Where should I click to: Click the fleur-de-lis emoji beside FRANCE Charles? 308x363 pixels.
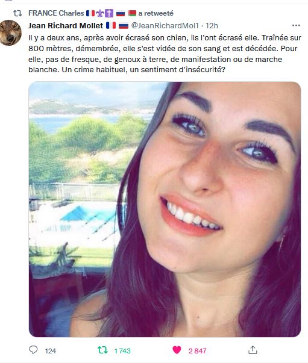[x=100, y=13]
